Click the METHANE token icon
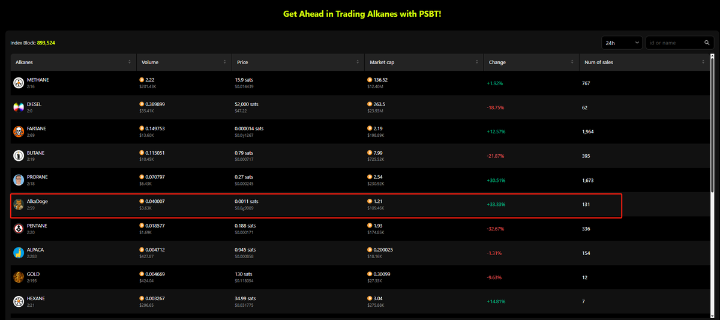Image resolution: width=720 pixels, height=320 pixels. tap(19, 83)
